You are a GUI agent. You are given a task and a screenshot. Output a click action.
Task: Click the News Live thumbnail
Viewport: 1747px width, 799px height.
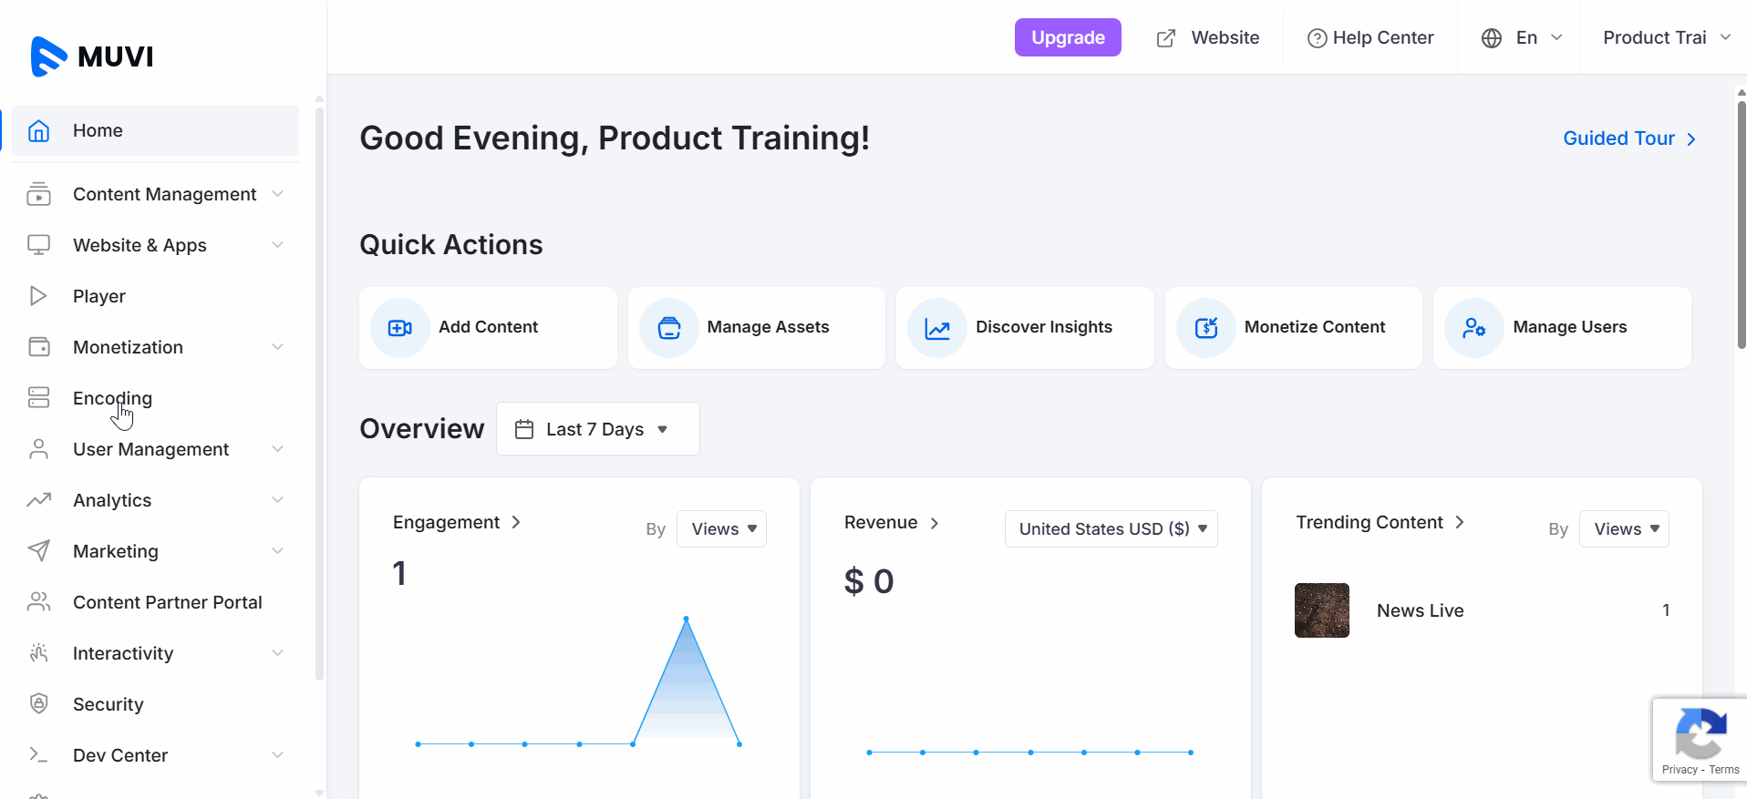coord(1321,610)
